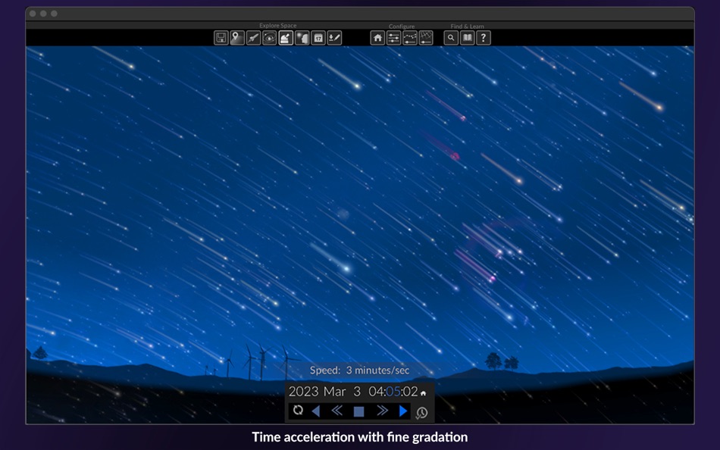Open the search magnifier tool
The width and height of the screenshot is (720, 450).
[x=449, y=38]
